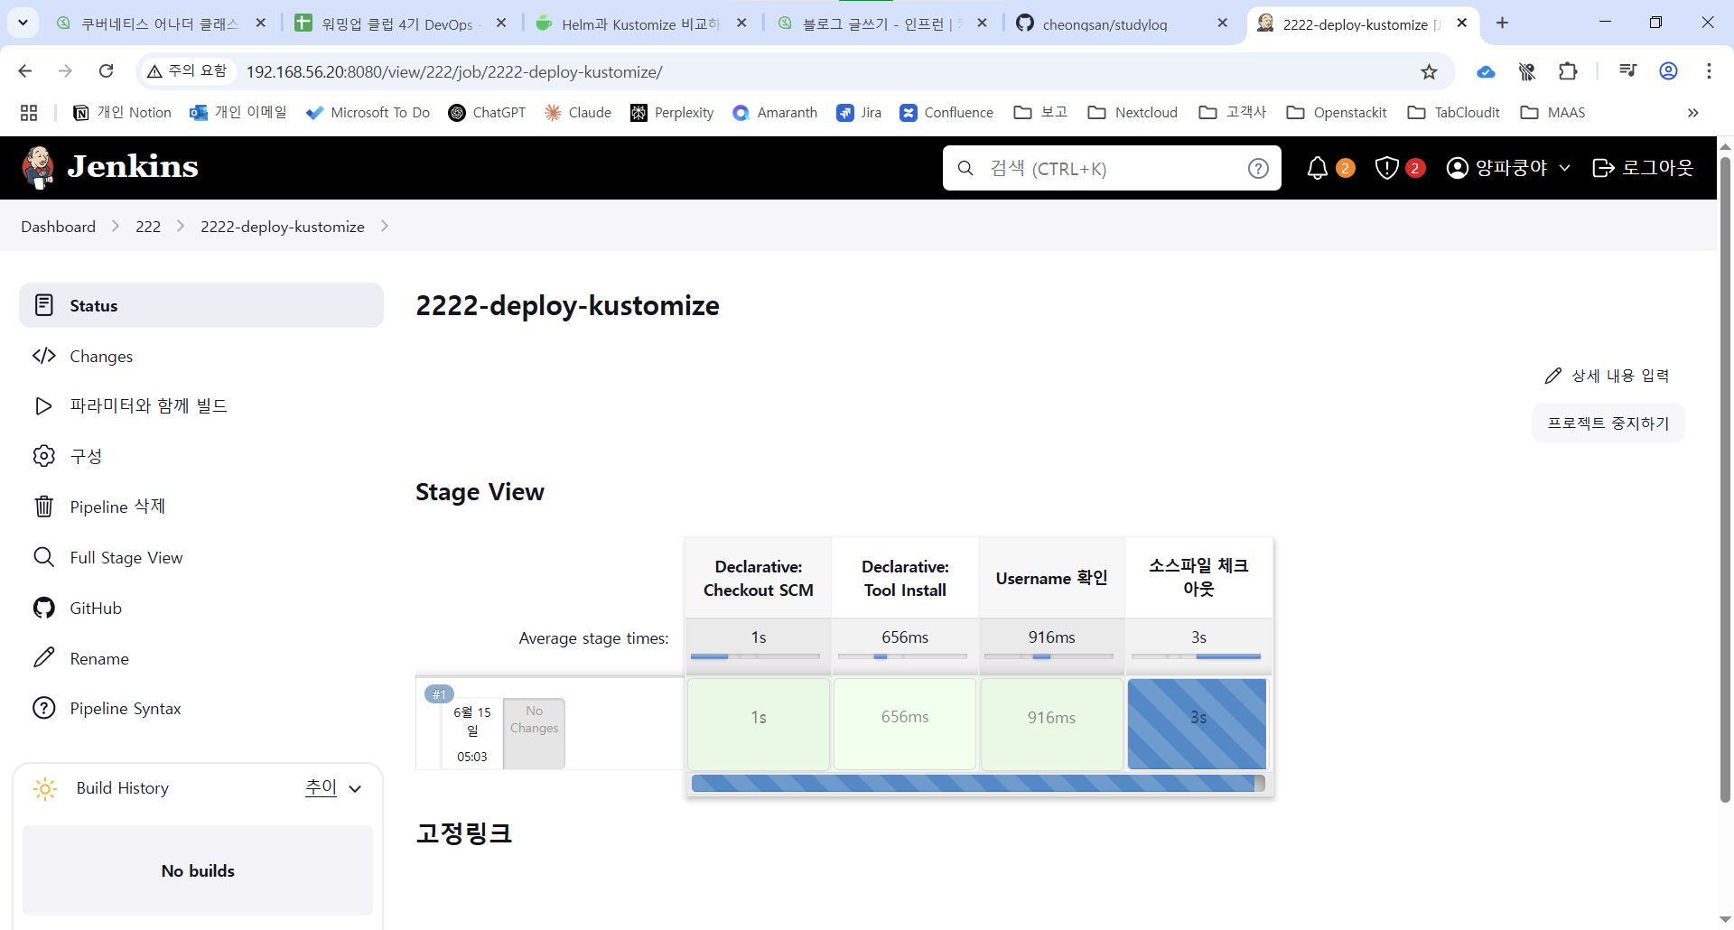The height and width of the screenshot is (930, 1734).
Task: Click the browser address bar URL
Action: click(454, 71)
